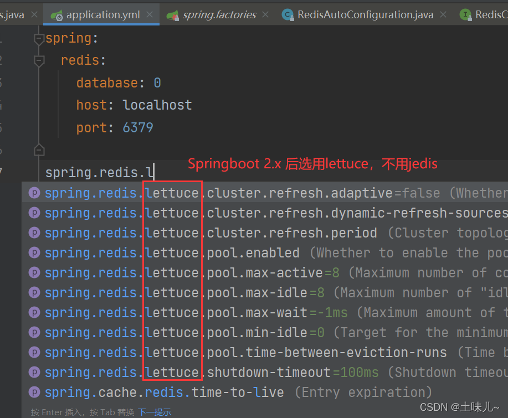This screenshot has width=508, height=418.
Task: Place cursor on database: 0 line
Action: point(119,83)
